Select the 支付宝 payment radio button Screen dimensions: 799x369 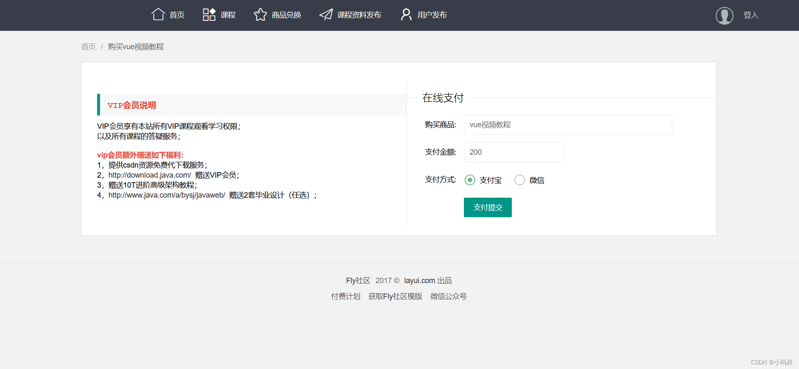click(470, 180)
